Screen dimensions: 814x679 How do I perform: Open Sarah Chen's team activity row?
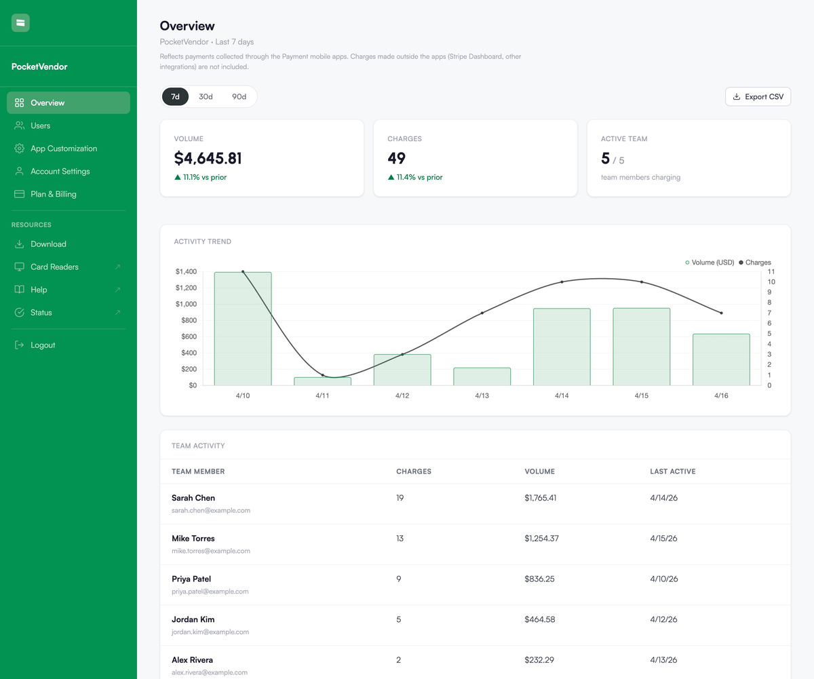pyautogui.click(x=476, y=503)
